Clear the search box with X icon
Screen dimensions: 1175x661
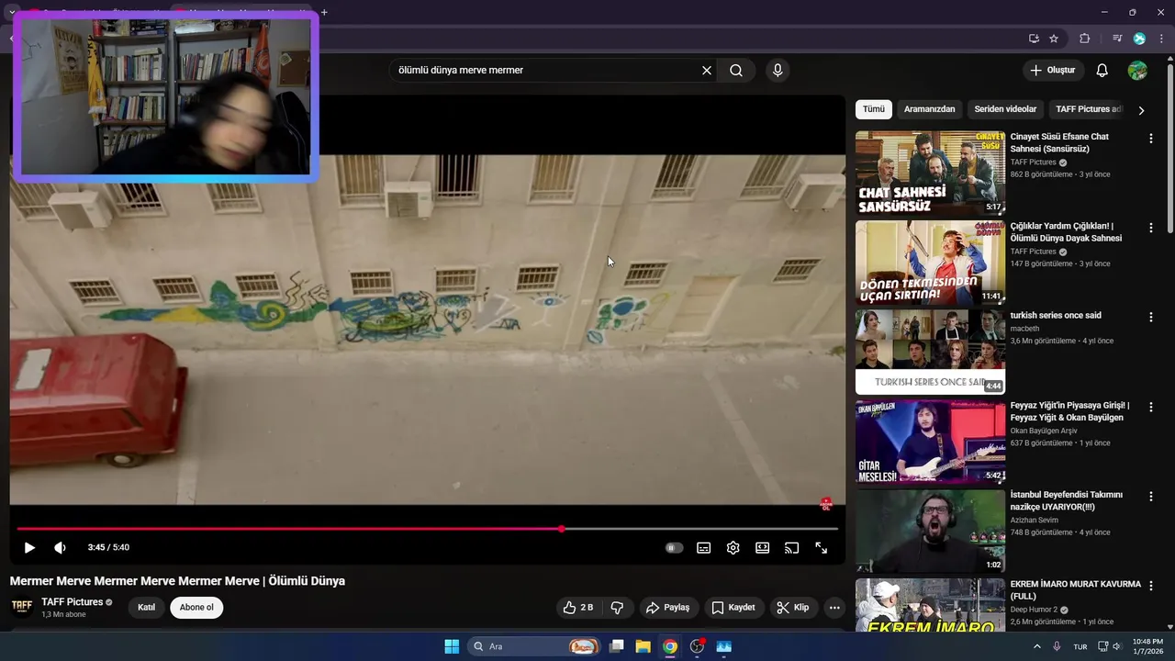(707, 71)
